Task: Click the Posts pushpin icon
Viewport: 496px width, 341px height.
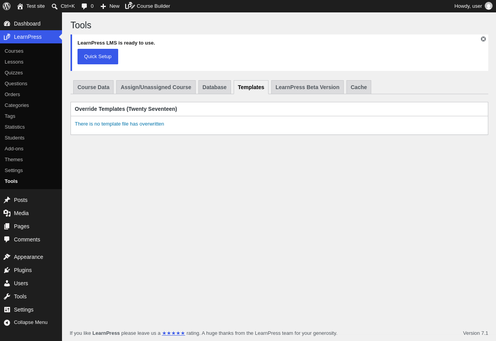Action: pos(7,200)
